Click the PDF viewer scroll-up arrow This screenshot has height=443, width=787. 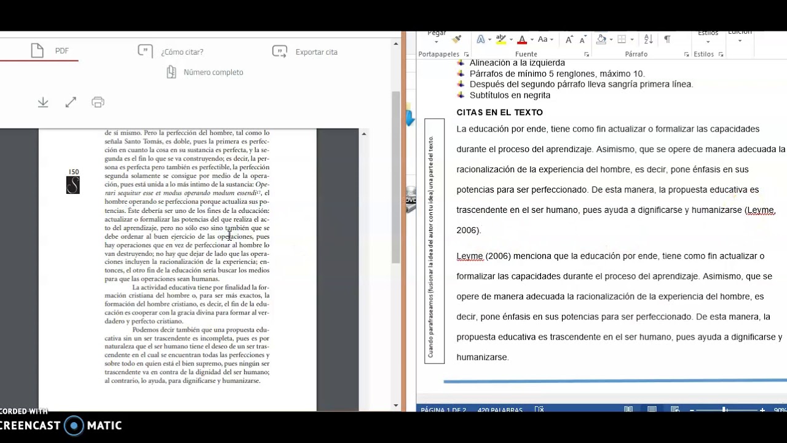[x=364, y=134]
